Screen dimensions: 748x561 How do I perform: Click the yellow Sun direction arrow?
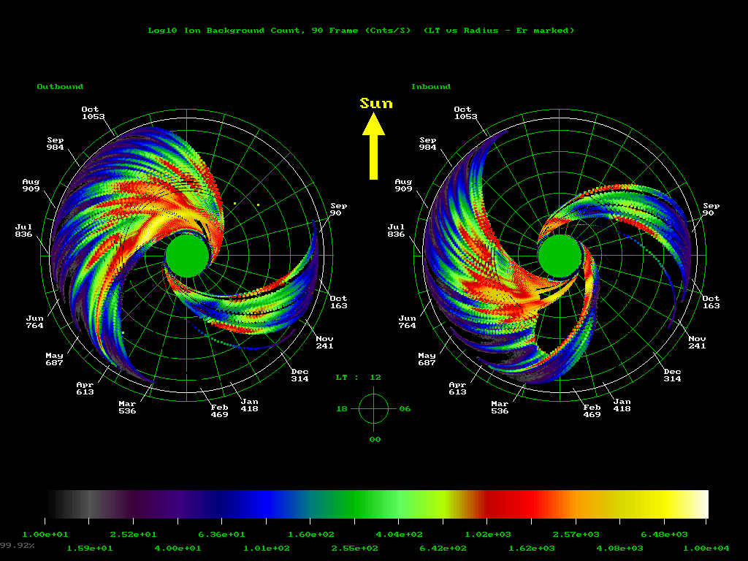(x=373, y=145)
